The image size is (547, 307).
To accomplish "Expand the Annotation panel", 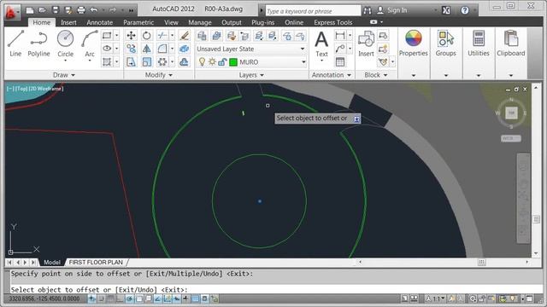I will [331, 75].
